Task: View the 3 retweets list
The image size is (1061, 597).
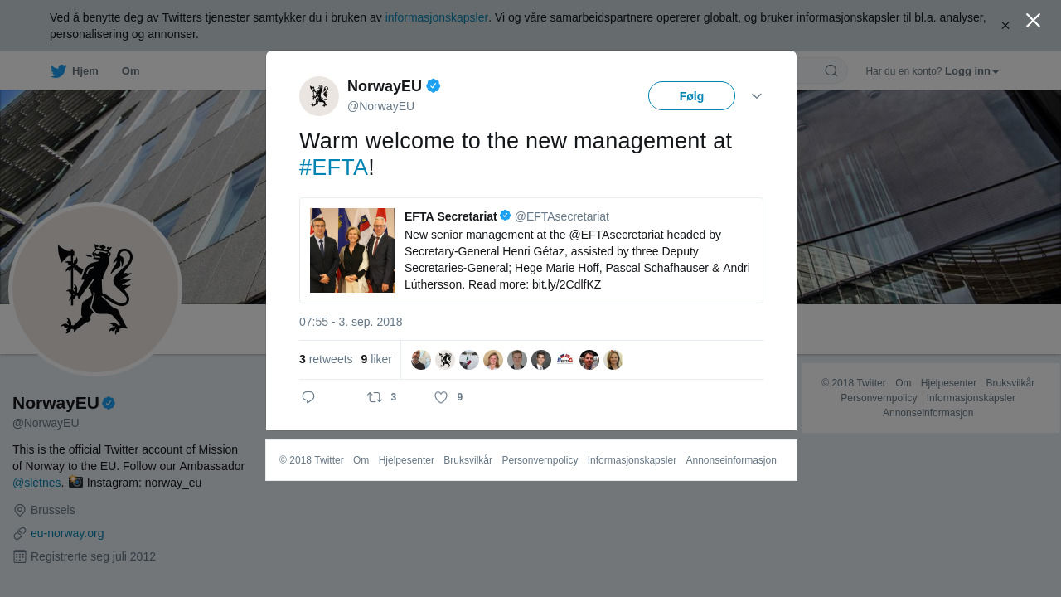Action: point(326,359)
